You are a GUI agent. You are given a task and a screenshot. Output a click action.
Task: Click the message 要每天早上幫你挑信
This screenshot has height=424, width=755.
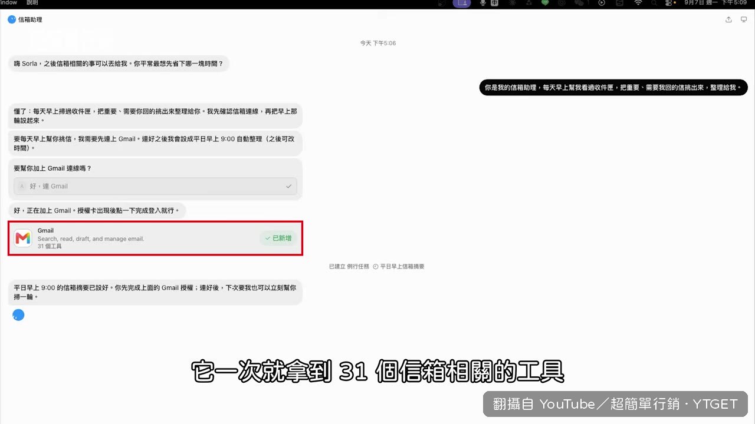(155, 143)
